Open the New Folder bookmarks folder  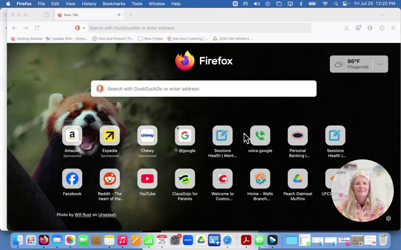pos(150,39)
